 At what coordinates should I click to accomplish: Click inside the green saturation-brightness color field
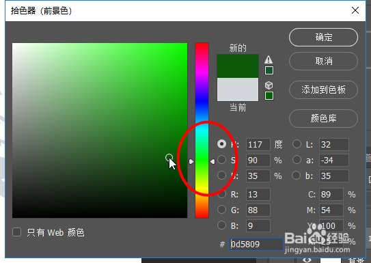(x=100, y=130)
